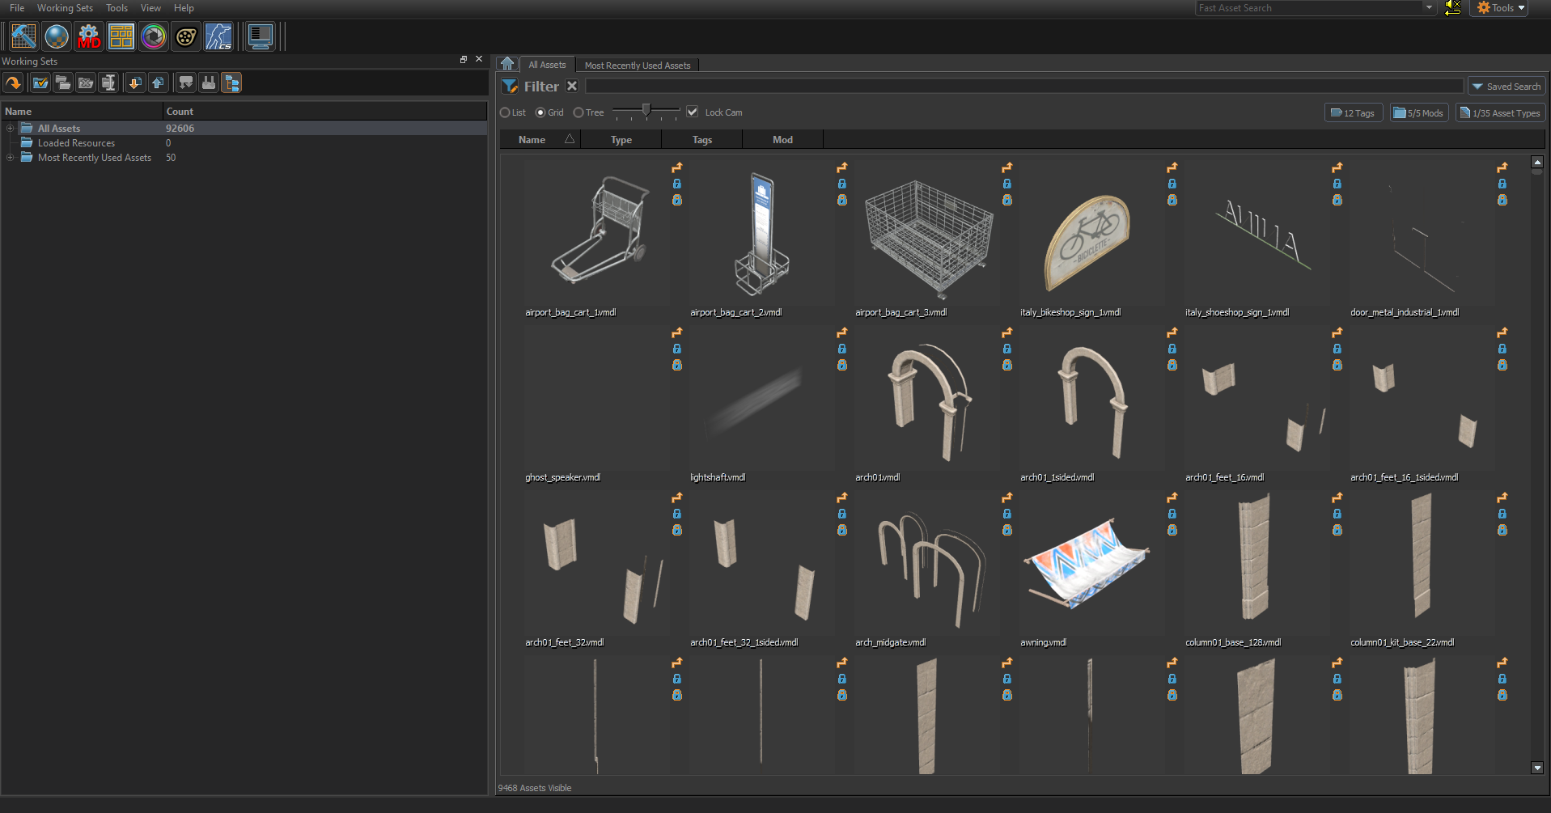1551x813 pixels.
Task: Open the Saved Search dropdown
Action: pyautogui.click(x=1506, y=87)
